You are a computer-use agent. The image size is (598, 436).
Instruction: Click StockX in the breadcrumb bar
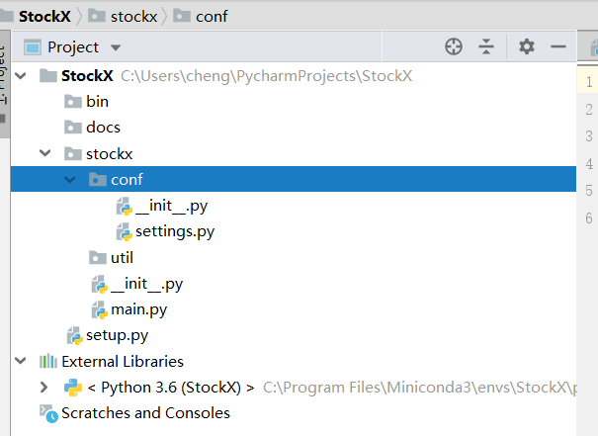[45, 16]
